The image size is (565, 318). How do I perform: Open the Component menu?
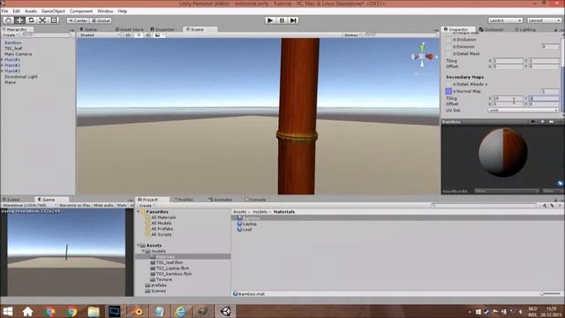coord(81,11)
